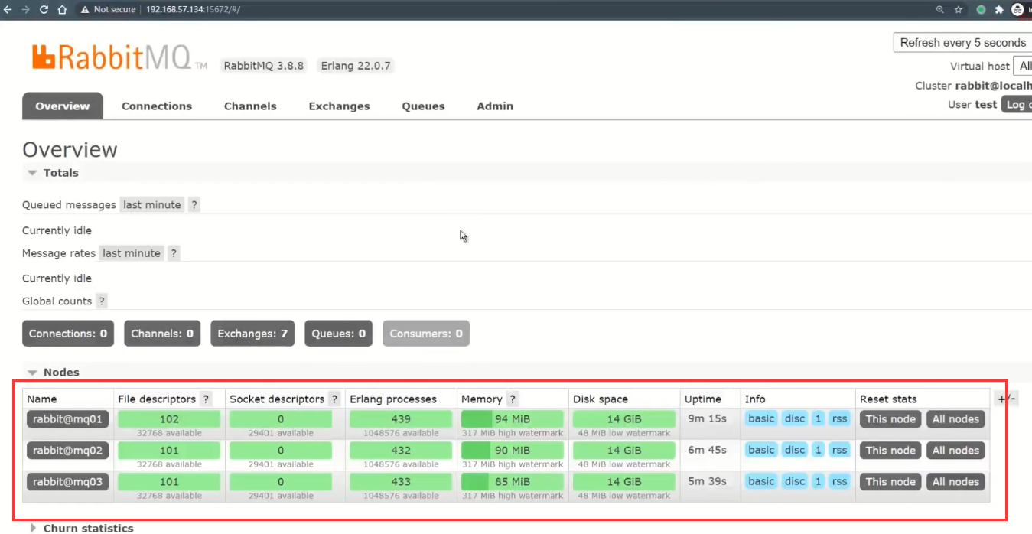Open help for Message rates

174,253
